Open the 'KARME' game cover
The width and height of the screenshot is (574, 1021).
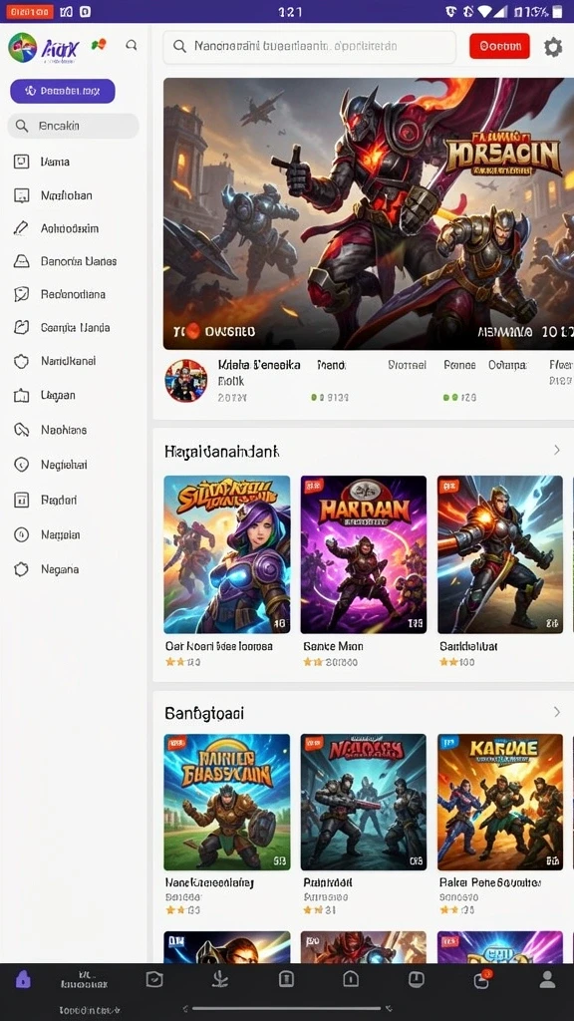500,802
